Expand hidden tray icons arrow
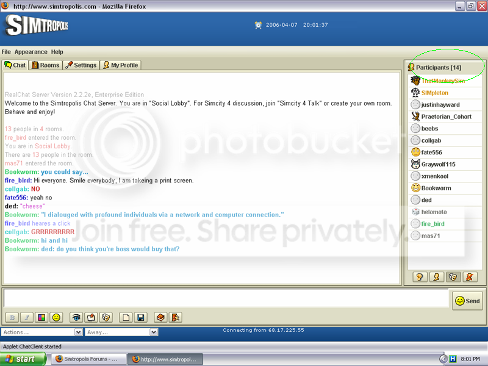Screen dimensions: 488x366 coord(443,359)
